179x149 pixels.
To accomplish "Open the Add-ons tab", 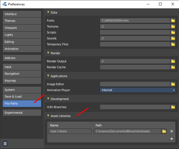I will click(x=22, y=58).
